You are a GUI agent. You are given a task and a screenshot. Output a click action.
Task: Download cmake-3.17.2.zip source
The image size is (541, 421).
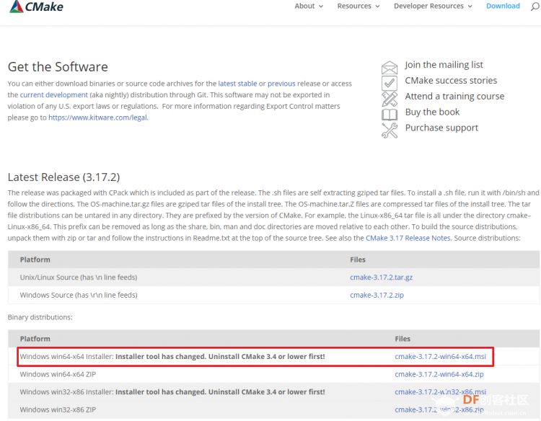click(377, 295)
